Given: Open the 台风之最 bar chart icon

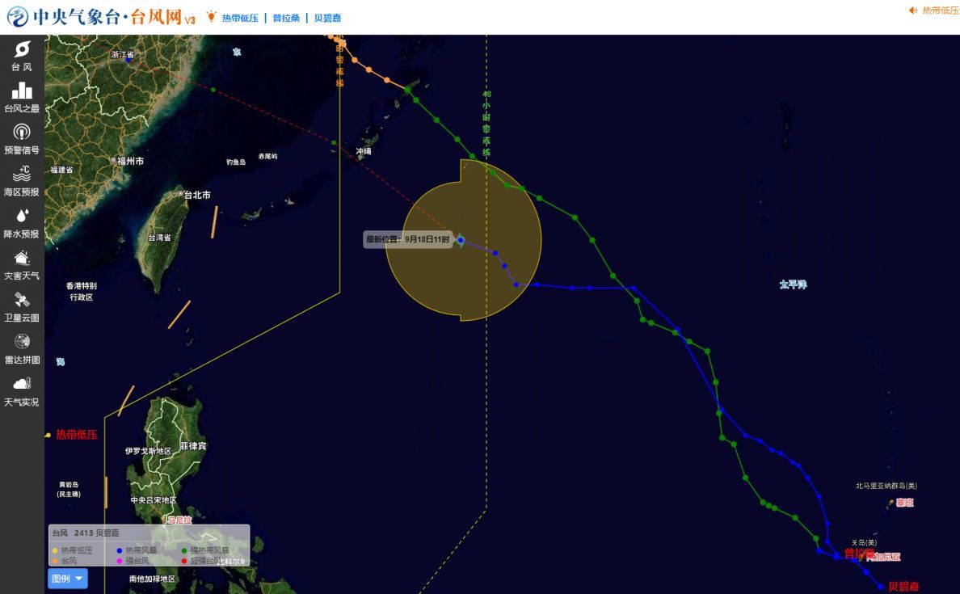Looking at the screenshot, I should (22, 91).
